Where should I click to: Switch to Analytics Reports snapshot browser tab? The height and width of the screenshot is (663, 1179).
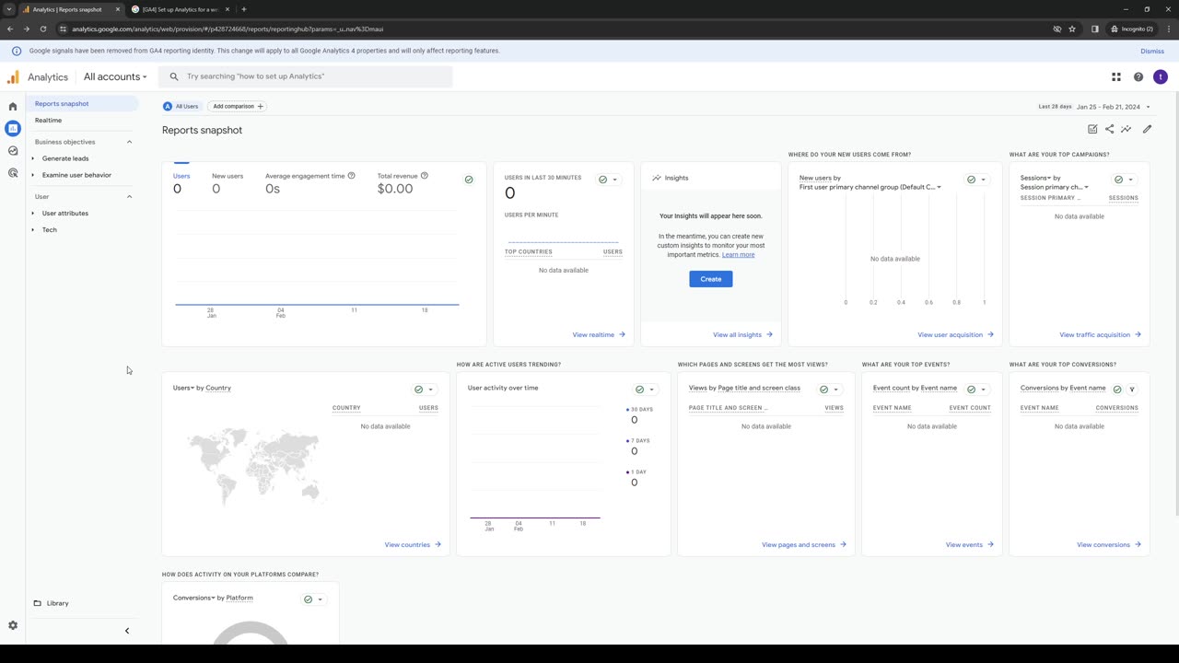click(72, 9)
